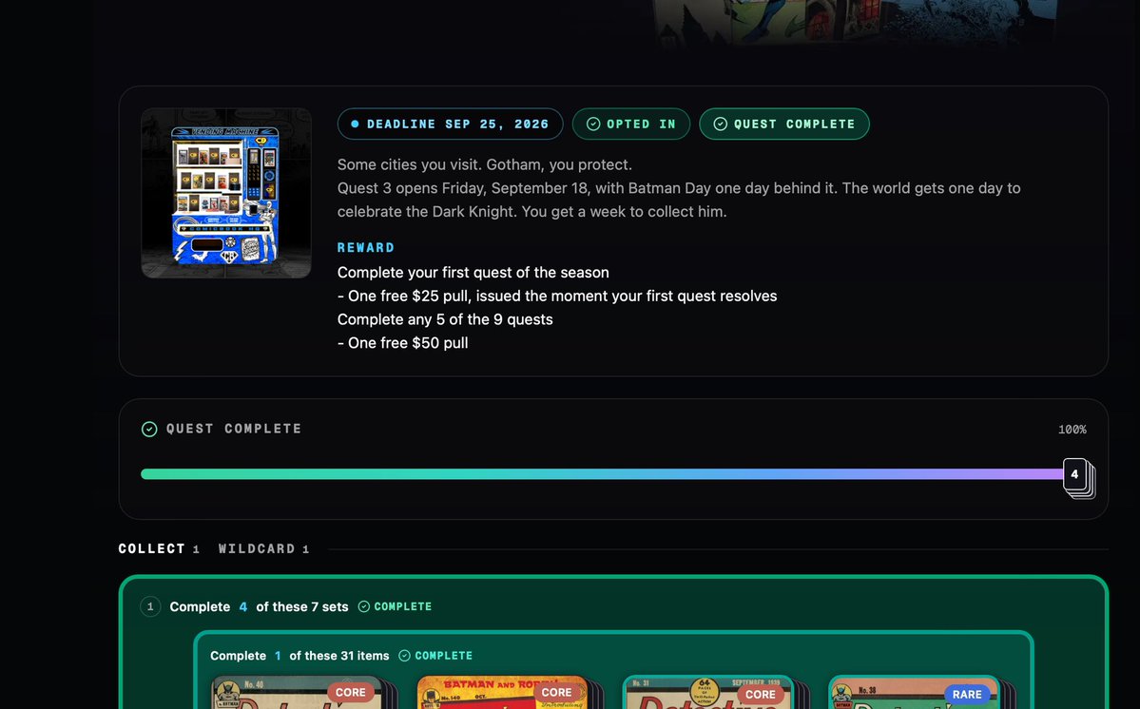Screen dimensions: 1140x709
Task: Click 'Some cities you visit. Gotham, you protect.'
Action: [x=485, y=165]
